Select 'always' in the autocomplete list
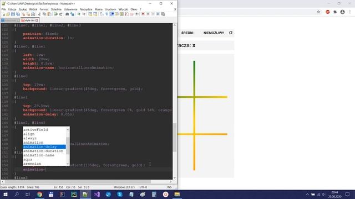The width and height of the screenshot is (355, 199). [29, 138]
